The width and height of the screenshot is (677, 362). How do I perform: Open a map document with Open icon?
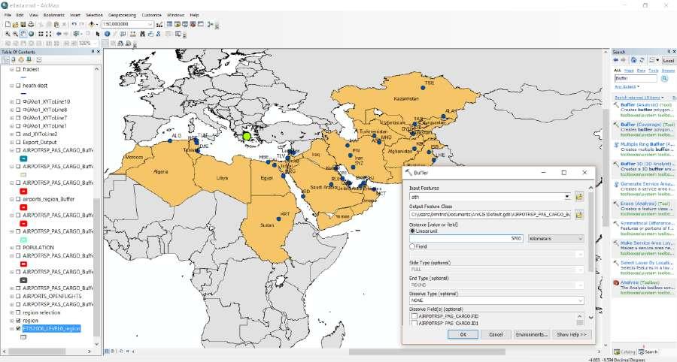(16, 25)
